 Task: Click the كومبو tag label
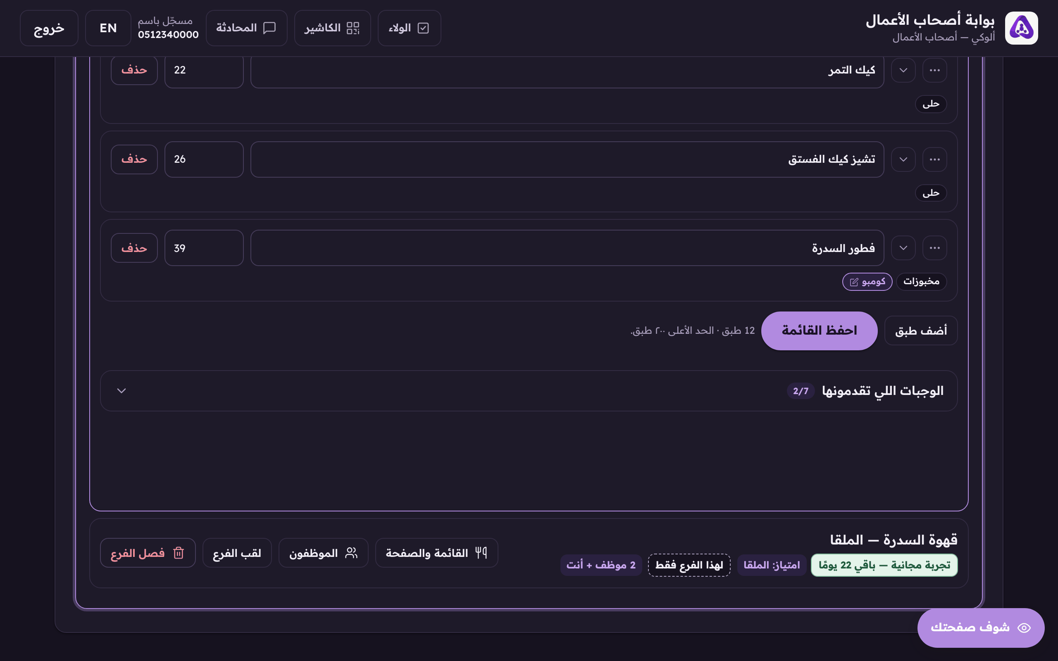(874, 281)
